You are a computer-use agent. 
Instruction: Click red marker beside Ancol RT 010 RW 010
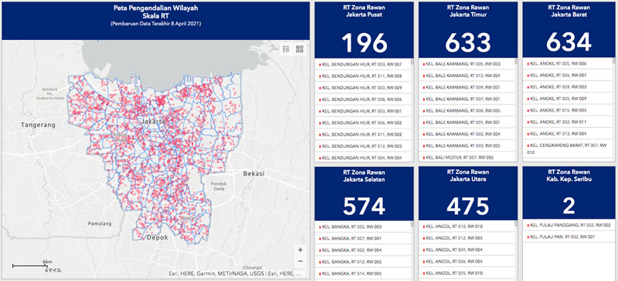pyautogui.click(x=423, y=227)
